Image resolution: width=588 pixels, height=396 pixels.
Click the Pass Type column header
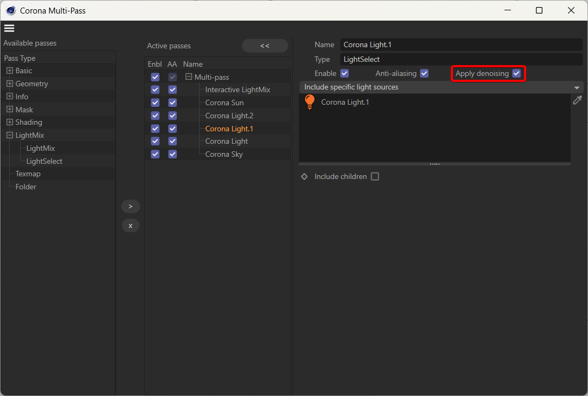[20, 58]
